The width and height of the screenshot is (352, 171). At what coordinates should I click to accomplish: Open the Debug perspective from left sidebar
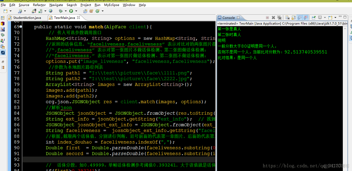(3, 35)
